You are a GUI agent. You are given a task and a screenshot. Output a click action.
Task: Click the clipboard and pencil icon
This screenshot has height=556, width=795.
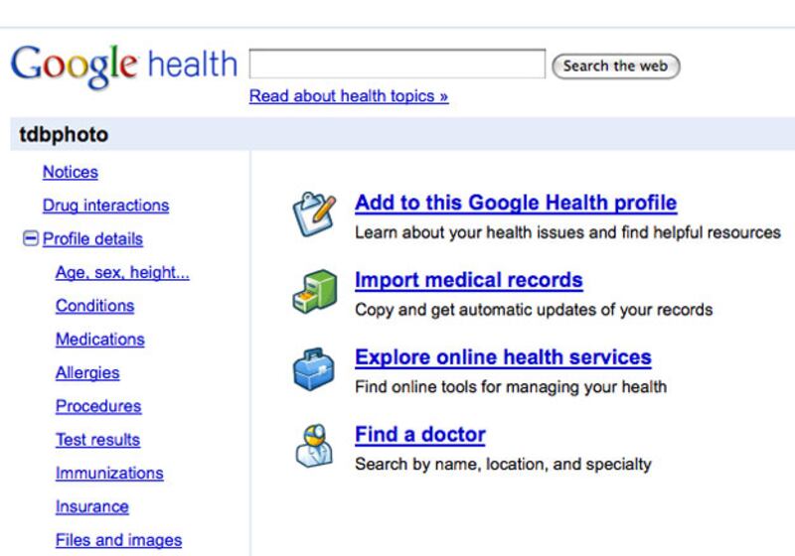coord(314,214)
